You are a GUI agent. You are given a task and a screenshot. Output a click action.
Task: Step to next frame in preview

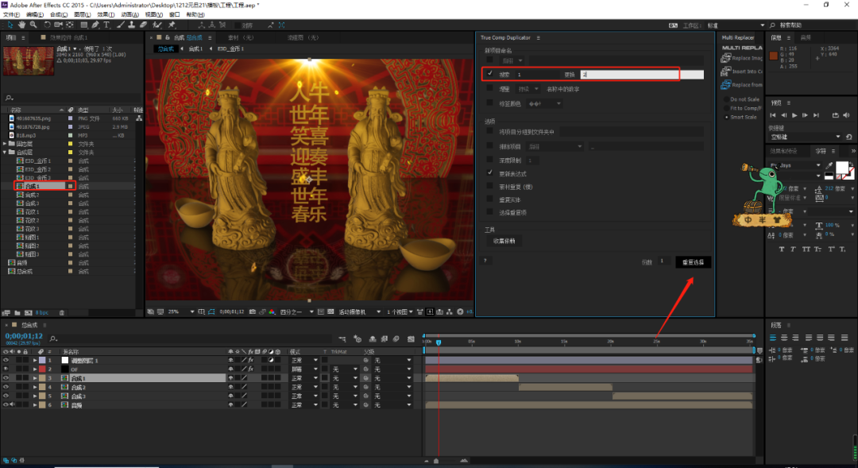coord(805,115)
